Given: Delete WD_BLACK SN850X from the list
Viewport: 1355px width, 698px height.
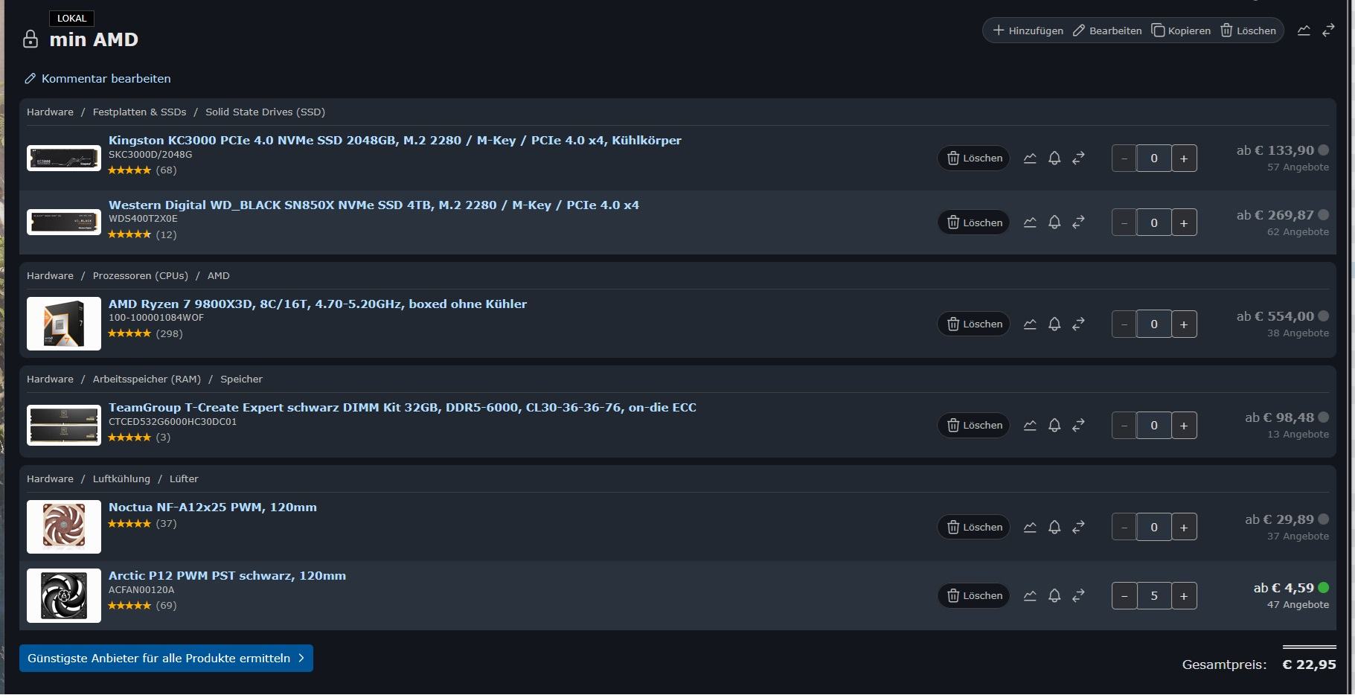Looking at the screenshot, I should click(973, 222).
